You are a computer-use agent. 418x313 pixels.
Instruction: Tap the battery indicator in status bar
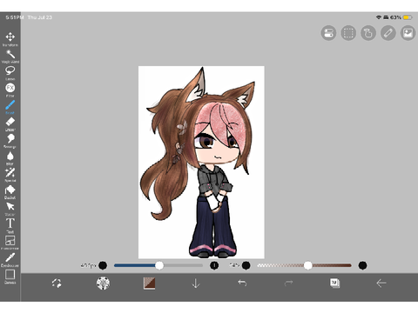click(x=408, y=17)
